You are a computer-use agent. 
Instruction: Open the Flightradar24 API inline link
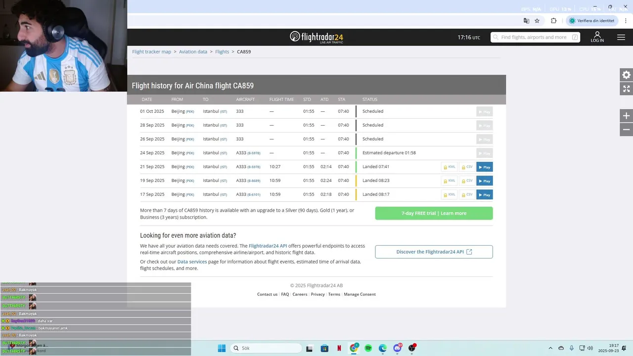point(268,246)
